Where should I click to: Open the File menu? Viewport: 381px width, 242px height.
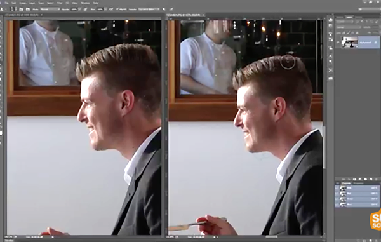click(6, 3)
